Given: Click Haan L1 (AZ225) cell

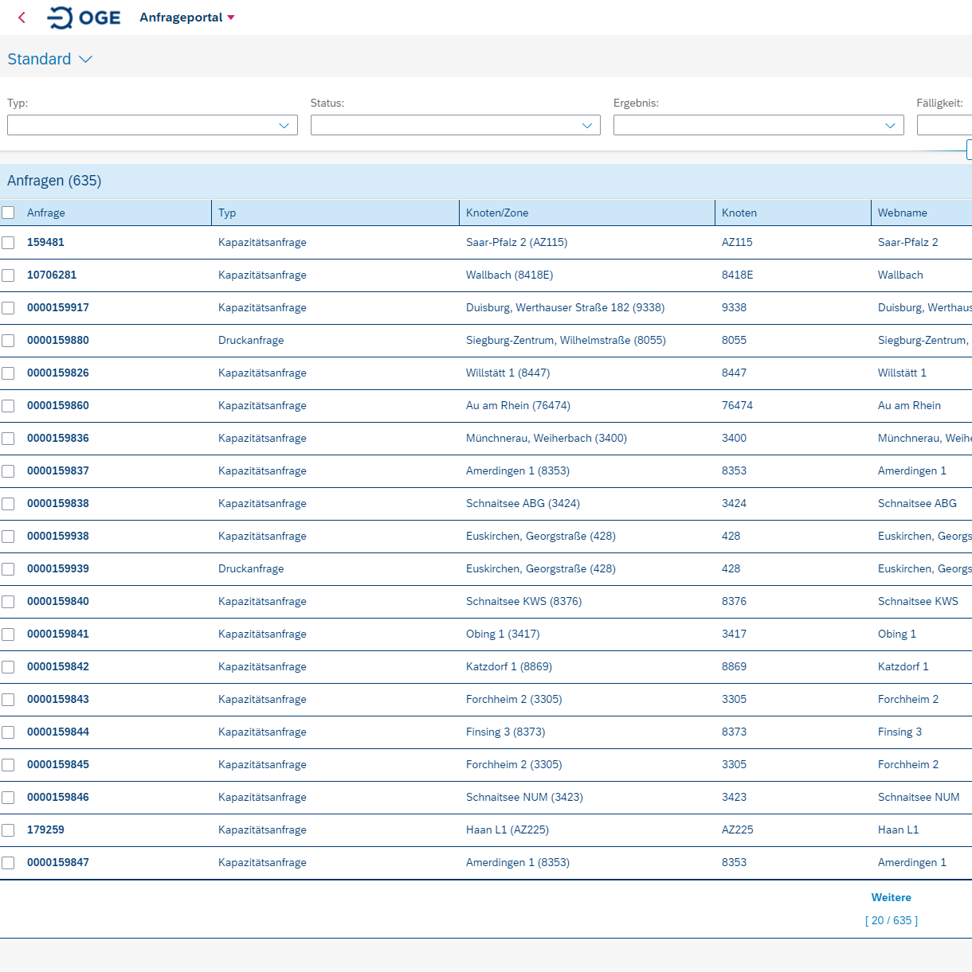Looking at the screenshot, I should coord(508,830).
